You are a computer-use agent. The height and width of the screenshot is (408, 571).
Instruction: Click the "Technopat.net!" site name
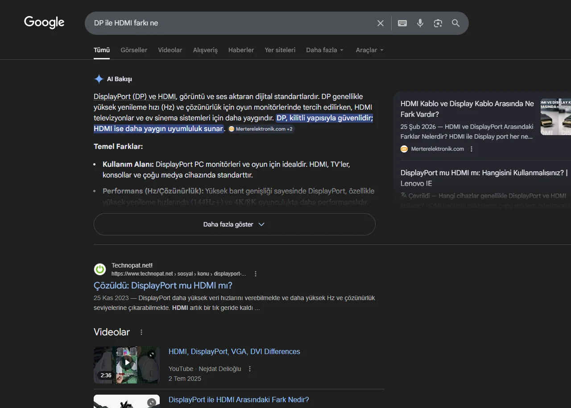[x=132, y=266]
